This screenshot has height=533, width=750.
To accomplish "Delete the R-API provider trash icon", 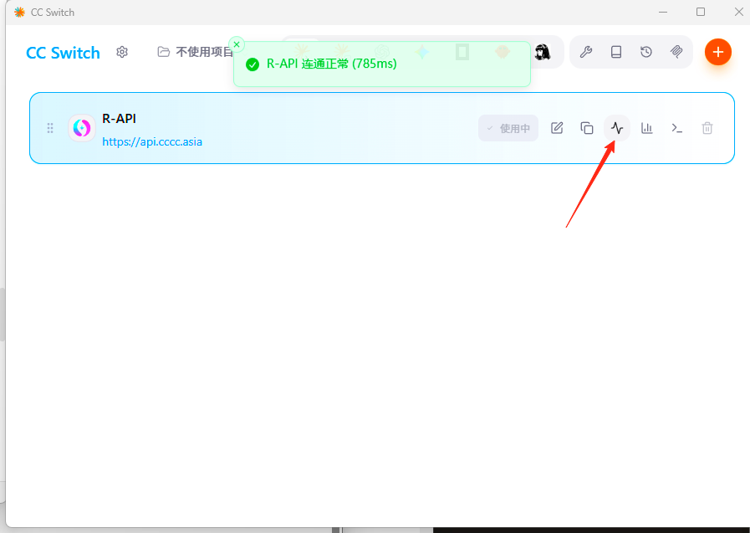I will click(x=707, y=128).
